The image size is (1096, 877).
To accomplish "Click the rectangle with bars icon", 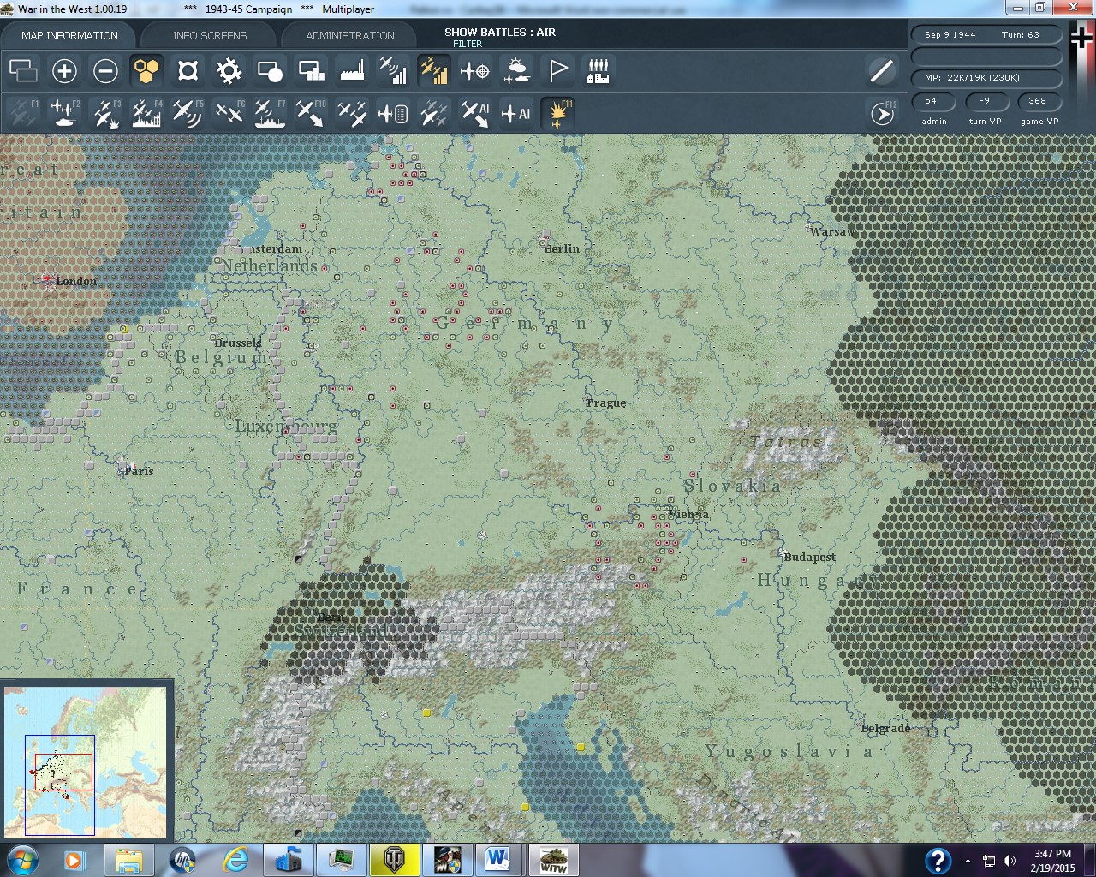I will click(x=311, y=70).
